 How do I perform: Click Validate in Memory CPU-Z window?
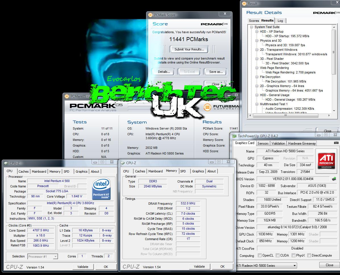point(199,266)
